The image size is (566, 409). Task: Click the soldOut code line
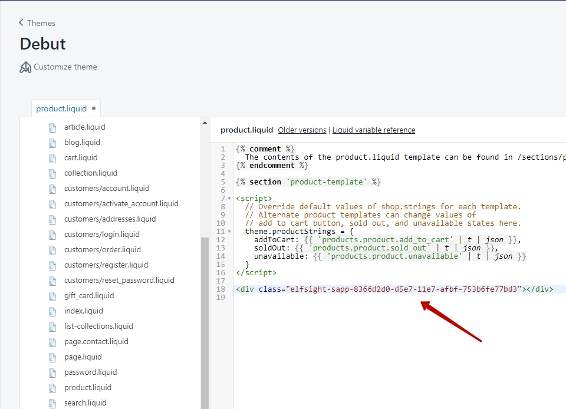click(376, 248)
